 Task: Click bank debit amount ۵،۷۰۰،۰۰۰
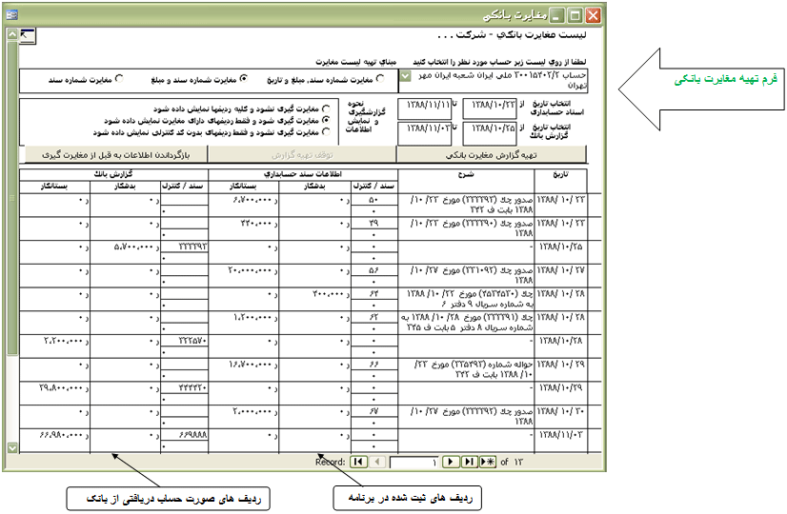(136, 247)
